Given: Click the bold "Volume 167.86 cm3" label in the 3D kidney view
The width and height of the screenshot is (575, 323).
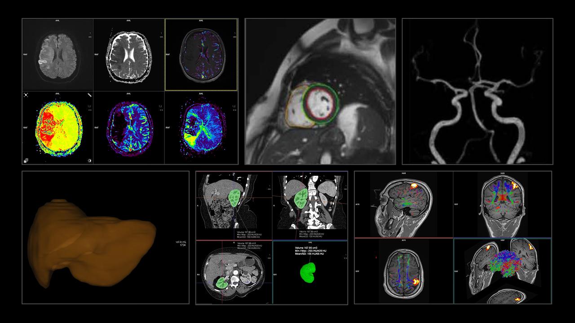Looking at the screenshot, I should pyautogui.click(x=306, y=248).
